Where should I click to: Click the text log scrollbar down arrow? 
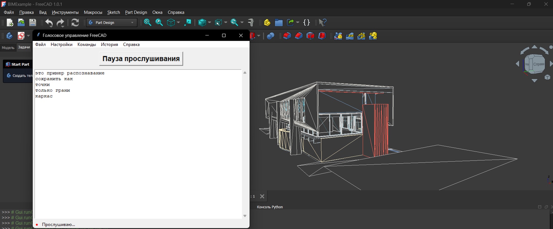point(245,216)
